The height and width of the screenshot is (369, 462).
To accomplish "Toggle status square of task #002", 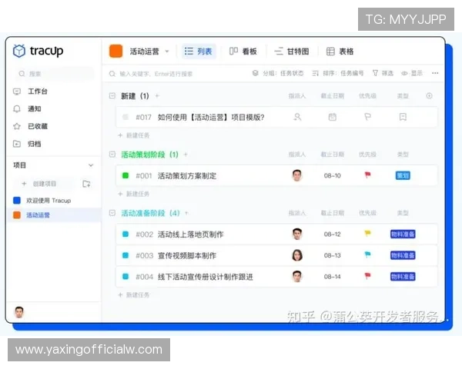I will coord(126,234).
